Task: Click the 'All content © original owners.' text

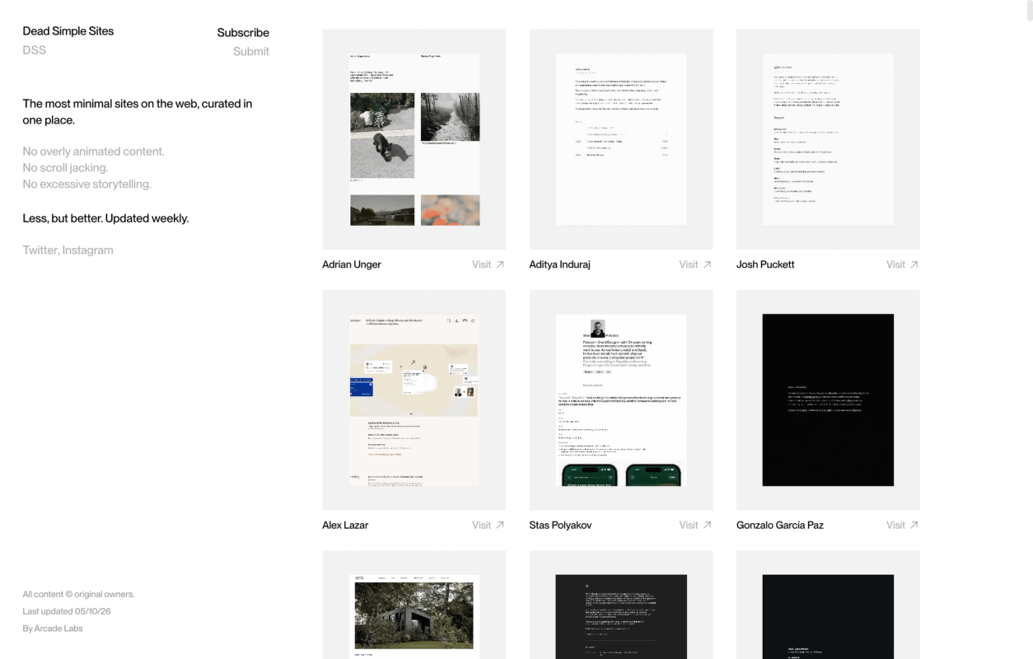Action: [x=78, y=594]
